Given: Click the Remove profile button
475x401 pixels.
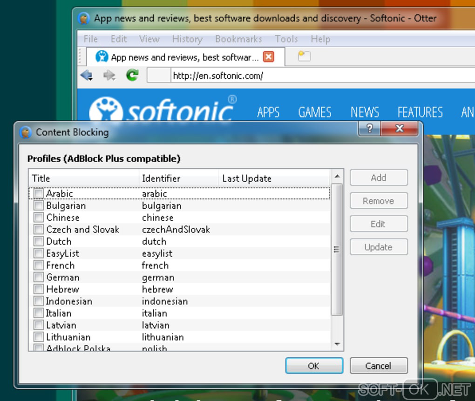Looking at the screenshot, I should tap(379, 200).
